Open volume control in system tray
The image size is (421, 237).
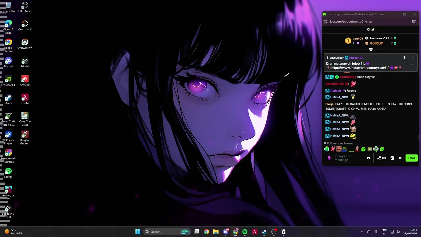pos(398,232)
